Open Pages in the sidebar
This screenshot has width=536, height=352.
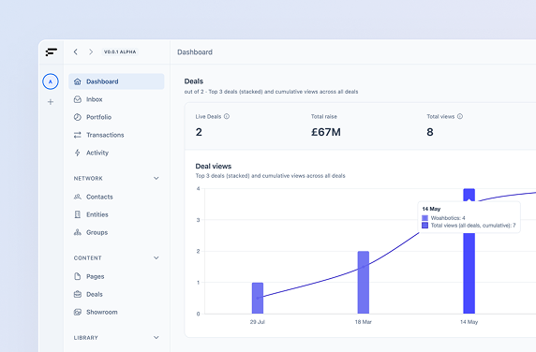coord(116,276)
